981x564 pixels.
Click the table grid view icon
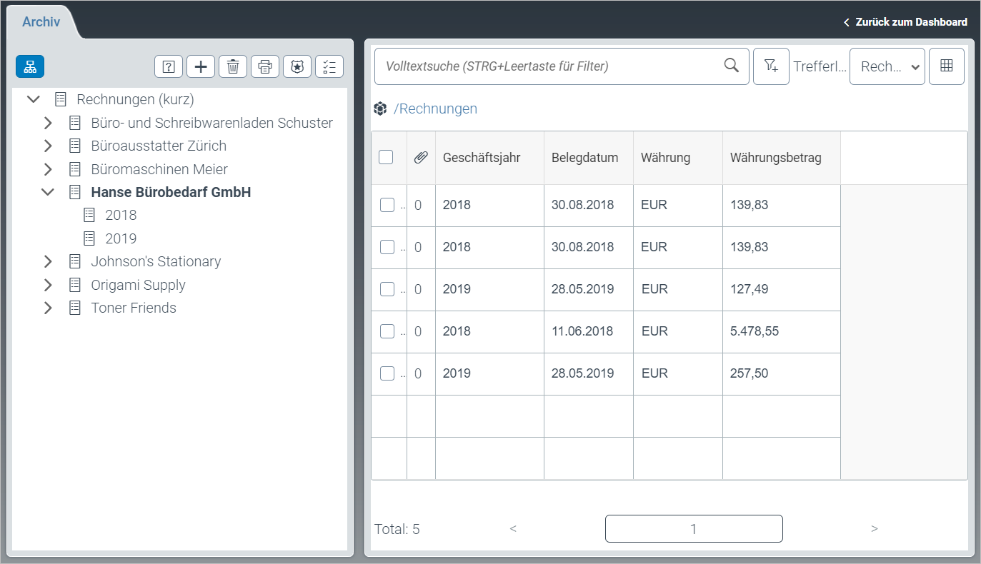[947, 66]
